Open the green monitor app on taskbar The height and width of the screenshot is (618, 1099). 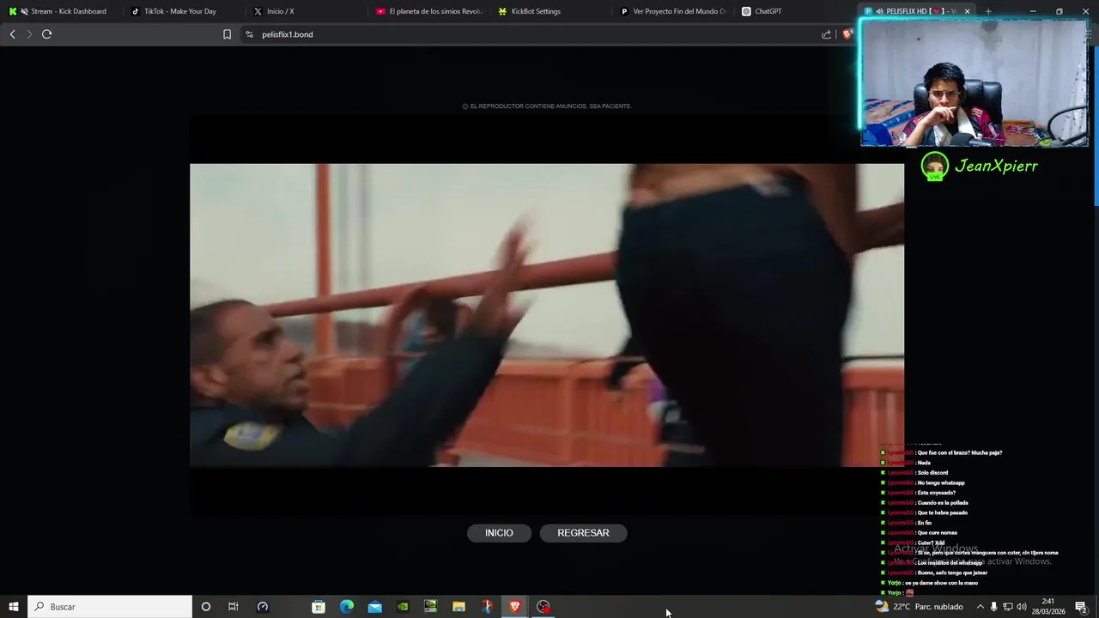tap(431, 607)
